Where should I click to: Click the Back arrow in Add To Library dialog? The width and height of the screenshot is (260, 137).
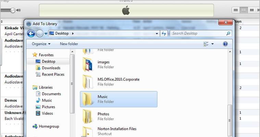(x=31, y=34)
